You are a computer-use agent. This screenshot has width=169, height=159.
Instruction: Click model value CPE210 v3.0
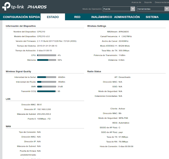click(x=43, y=37)
